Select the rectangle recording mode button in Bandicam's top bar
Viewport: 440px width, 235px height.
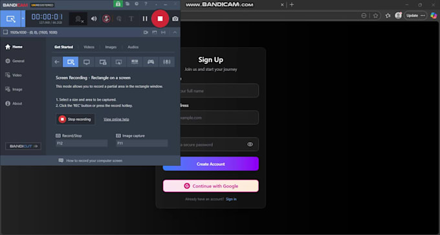[10, 19]
